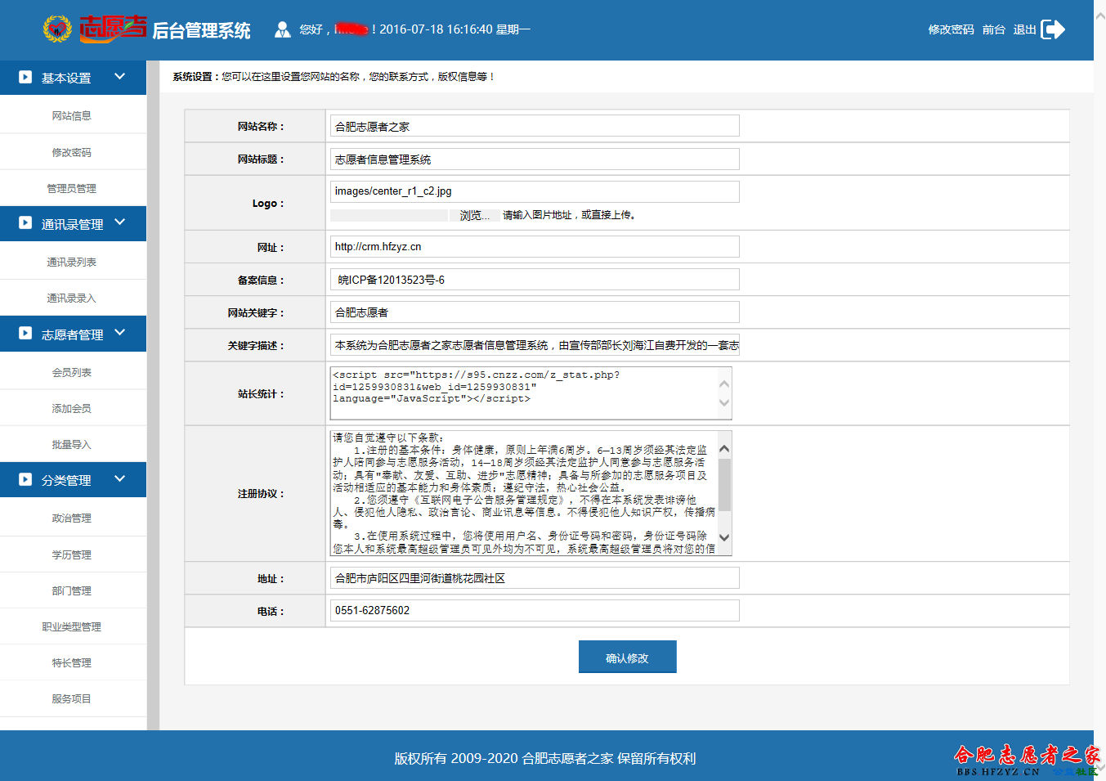
Task: Open 服务项目 in the sidebar
Action: pos(72,699)
